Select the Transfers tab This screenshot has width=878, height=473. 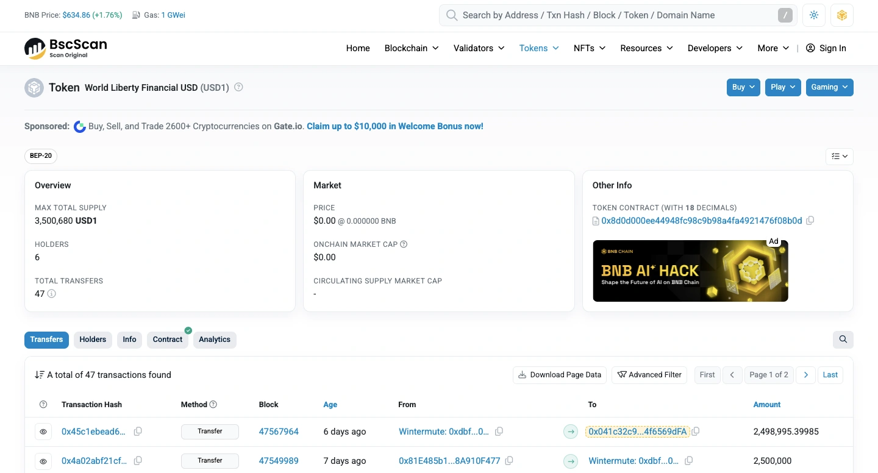click(46, 340)
